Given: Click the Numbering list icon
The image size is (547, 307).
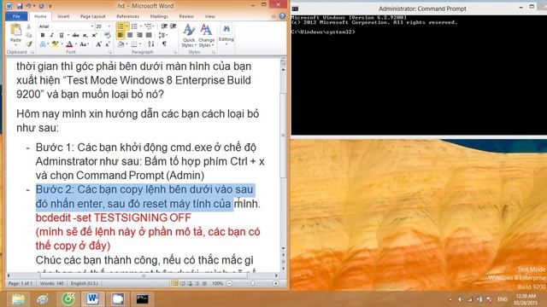Looking at the screenshot, I should [x=134, y=26].
